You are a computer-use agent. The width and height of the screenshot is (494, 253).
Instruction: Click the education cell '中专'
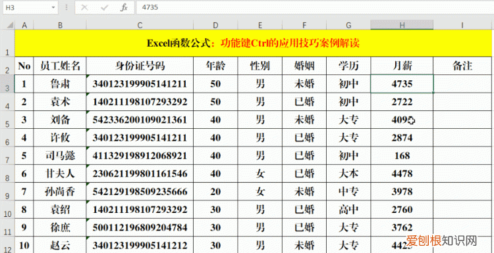348,191
